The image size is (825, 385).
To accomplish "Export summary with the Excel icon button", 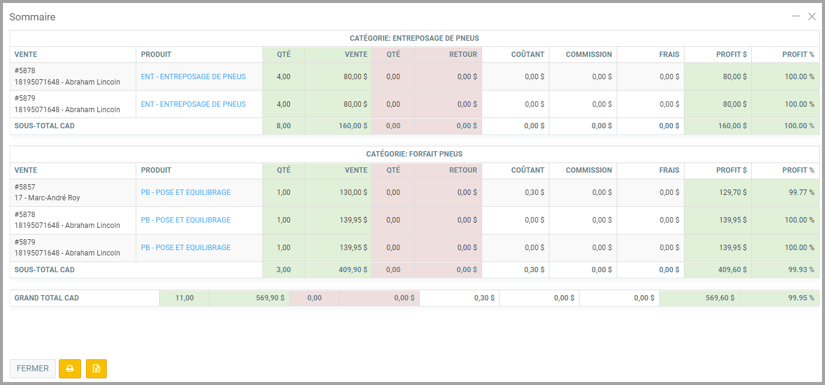I will (x=96, y=369).
